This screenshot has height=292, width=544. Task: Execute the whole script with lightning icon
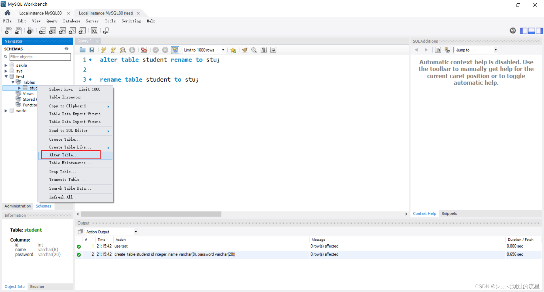pyautogui.click(x=104, y=50)
